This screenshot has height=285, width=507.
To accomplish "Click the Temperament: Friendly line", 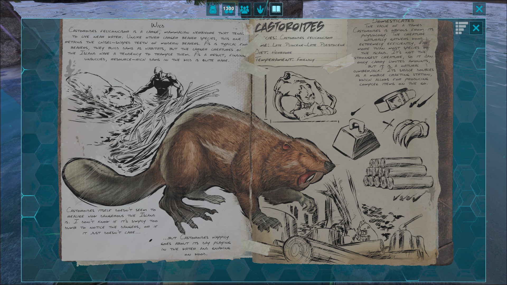I will click(285, 60).
